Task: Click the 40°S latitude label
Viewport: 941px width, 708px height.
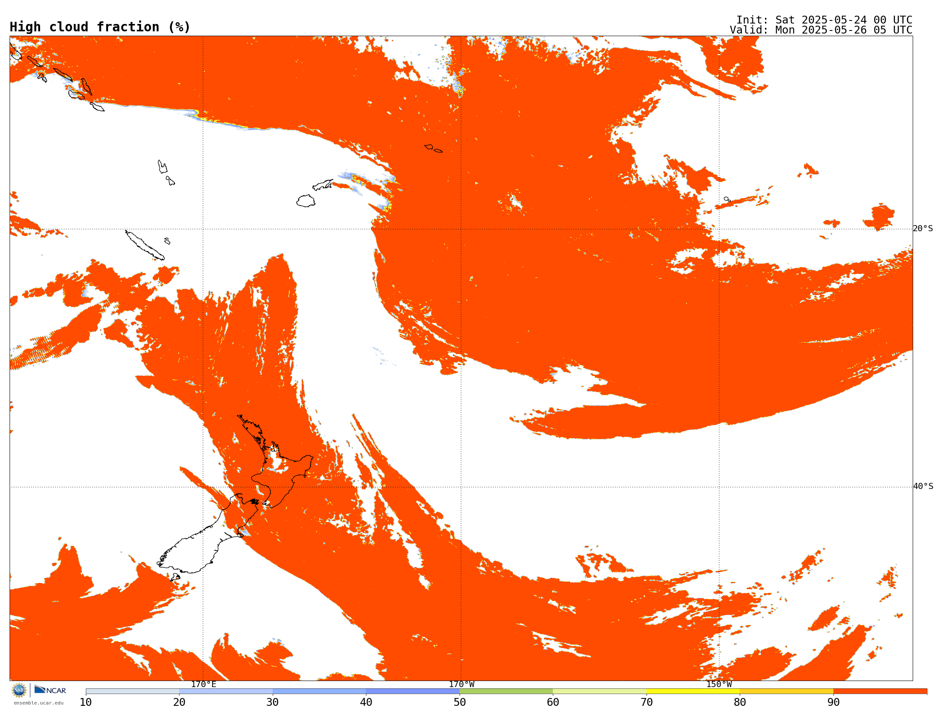Action: point(923,486)
